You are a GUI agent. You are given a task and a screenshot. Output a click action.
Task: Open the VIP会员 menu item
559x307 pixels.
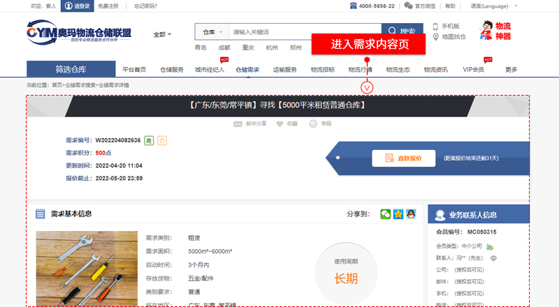coord(473,70)
